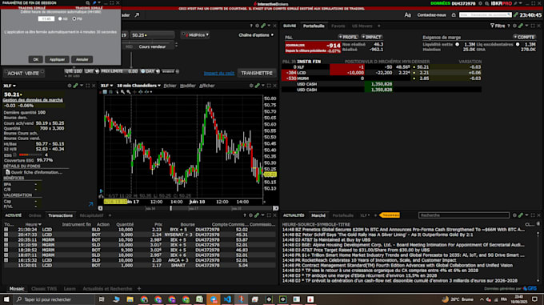Open Fichier menu in chart panel
544x305 pixels.
pyautogui.click(x=170, y=86)
